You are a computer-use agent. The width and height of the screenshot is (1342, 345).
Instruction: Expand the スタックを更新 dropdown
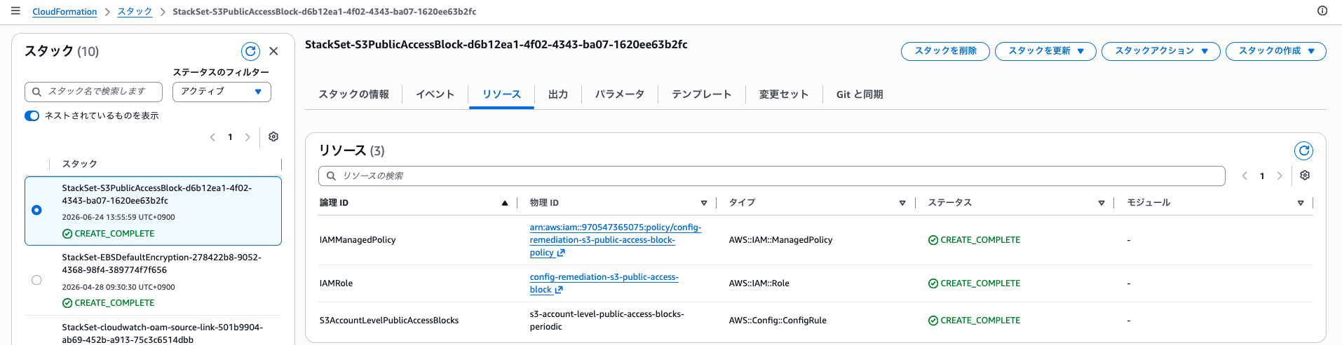[x=1045, y=51]
